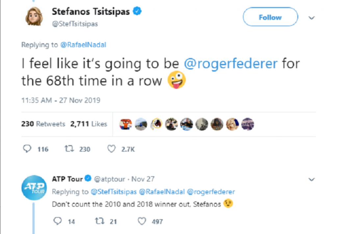Image resolution: width=337 pixels, height=234 pixels.
Task: Click the ATP Tour circular logo avatar
Action: [x=34, y=188]
